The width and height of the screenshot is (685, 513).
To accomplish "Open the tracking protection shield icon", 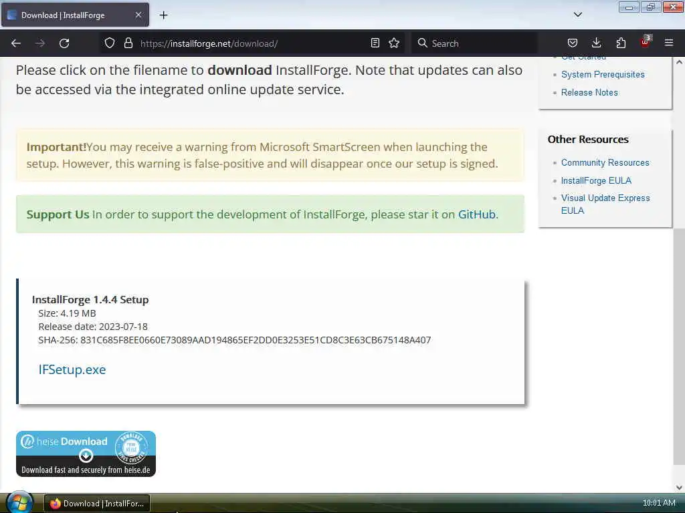I will coord(110,43).
